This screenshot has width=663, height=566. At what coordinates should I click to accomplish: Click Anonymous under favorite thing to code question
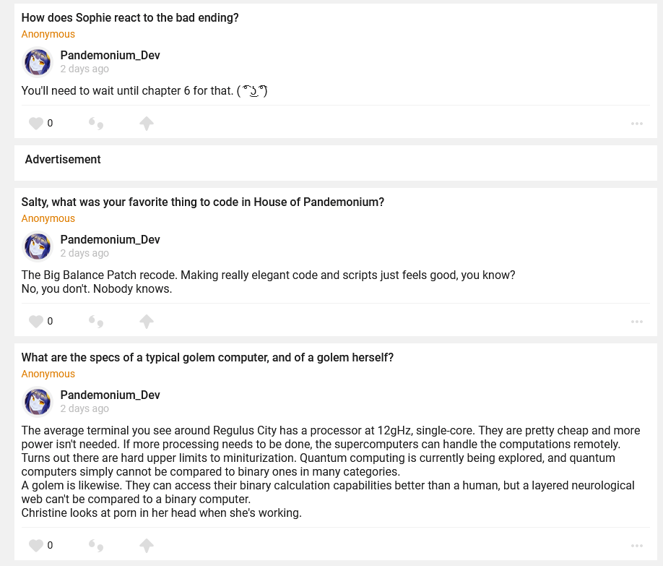tap(48, 218)
